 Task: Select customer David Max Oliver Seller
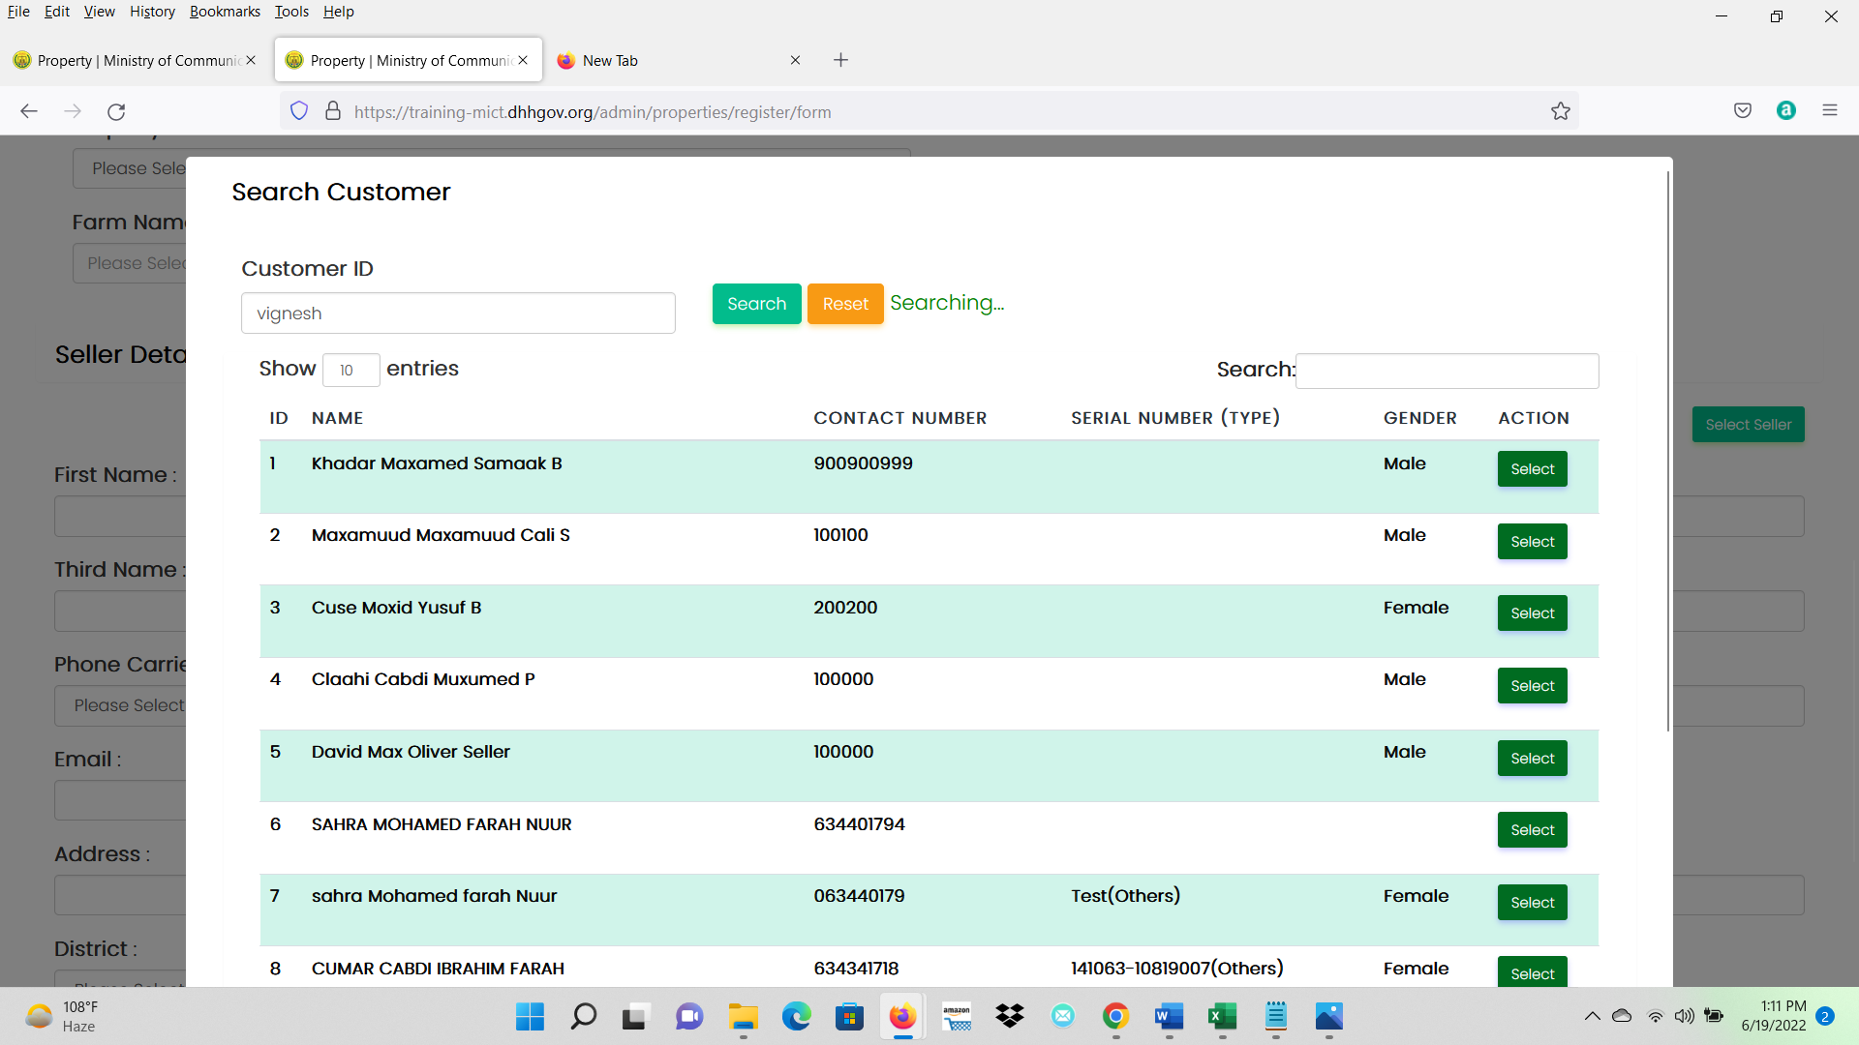(1532, 759)
